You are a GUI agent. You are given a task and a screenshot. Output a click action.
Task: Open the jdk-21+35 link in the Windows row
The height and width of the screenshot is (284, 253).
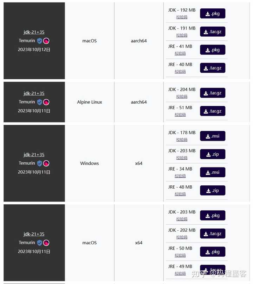[34, 155]
